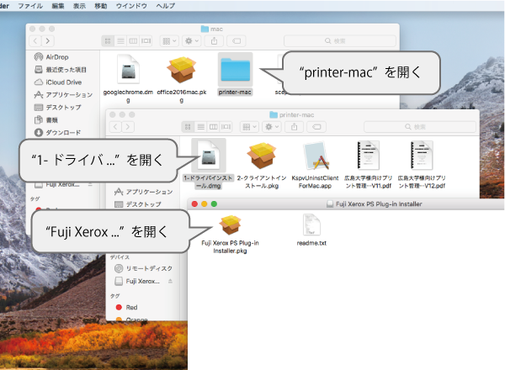
Task: Zoom the Fuji Xerox installer window
Action: click(214, 204)
